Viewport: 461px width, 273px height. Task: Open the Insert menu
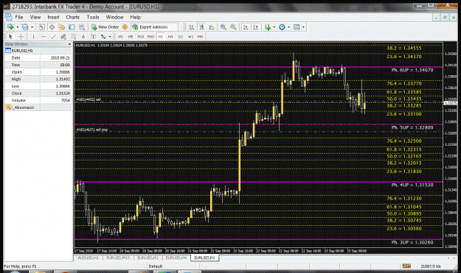tap(53, 18)
